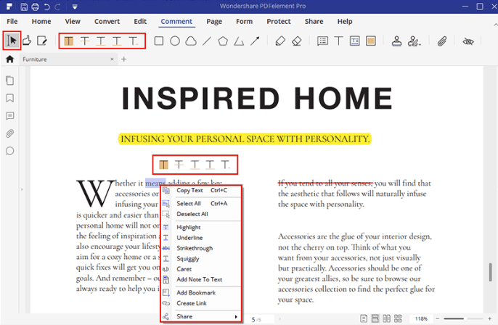Choose the Cloud shape tool
The width and height of the screenshot is (498, 325).
tap(191, 41)
